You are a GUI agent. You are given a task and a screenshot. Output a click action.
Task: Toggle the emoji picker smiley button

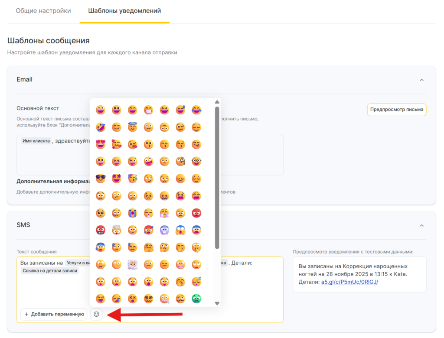pos(96,314)
